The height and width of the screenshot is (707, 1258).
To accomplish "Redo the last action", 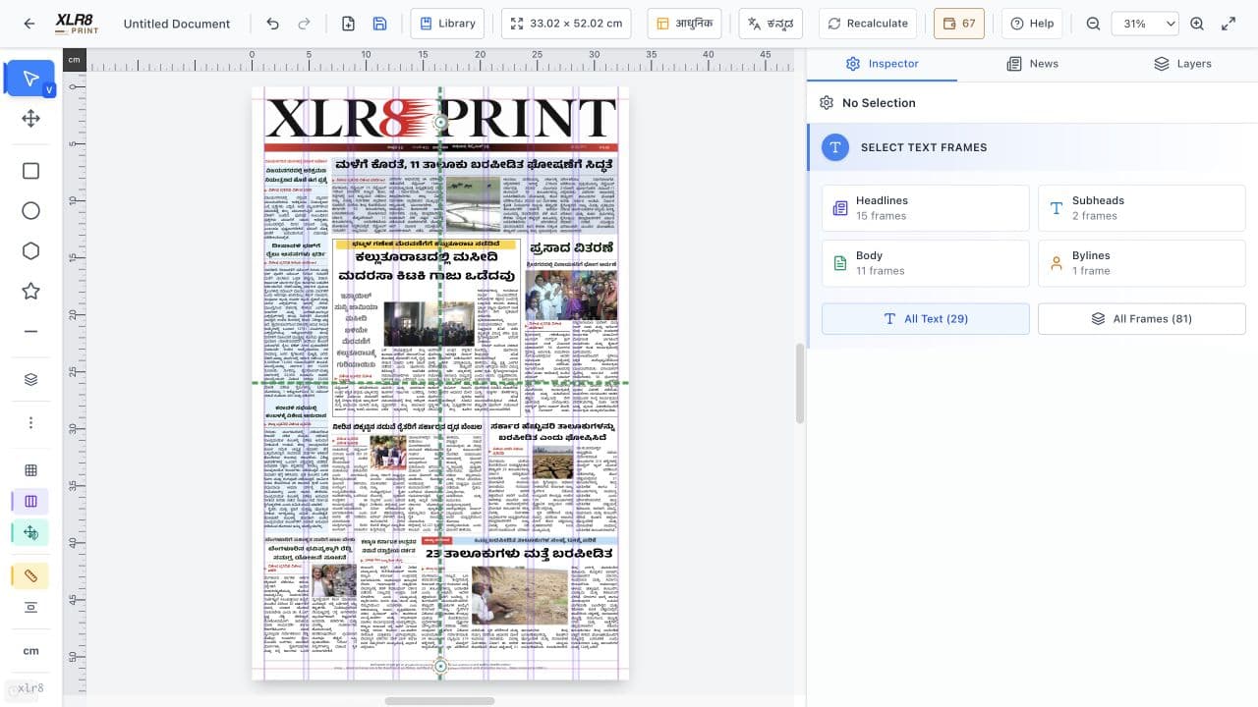I will pos(305,24).
